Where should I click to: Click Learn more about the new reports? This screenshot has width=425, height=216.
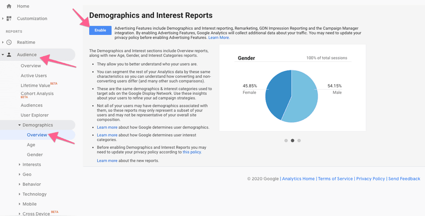coord(107,160)
